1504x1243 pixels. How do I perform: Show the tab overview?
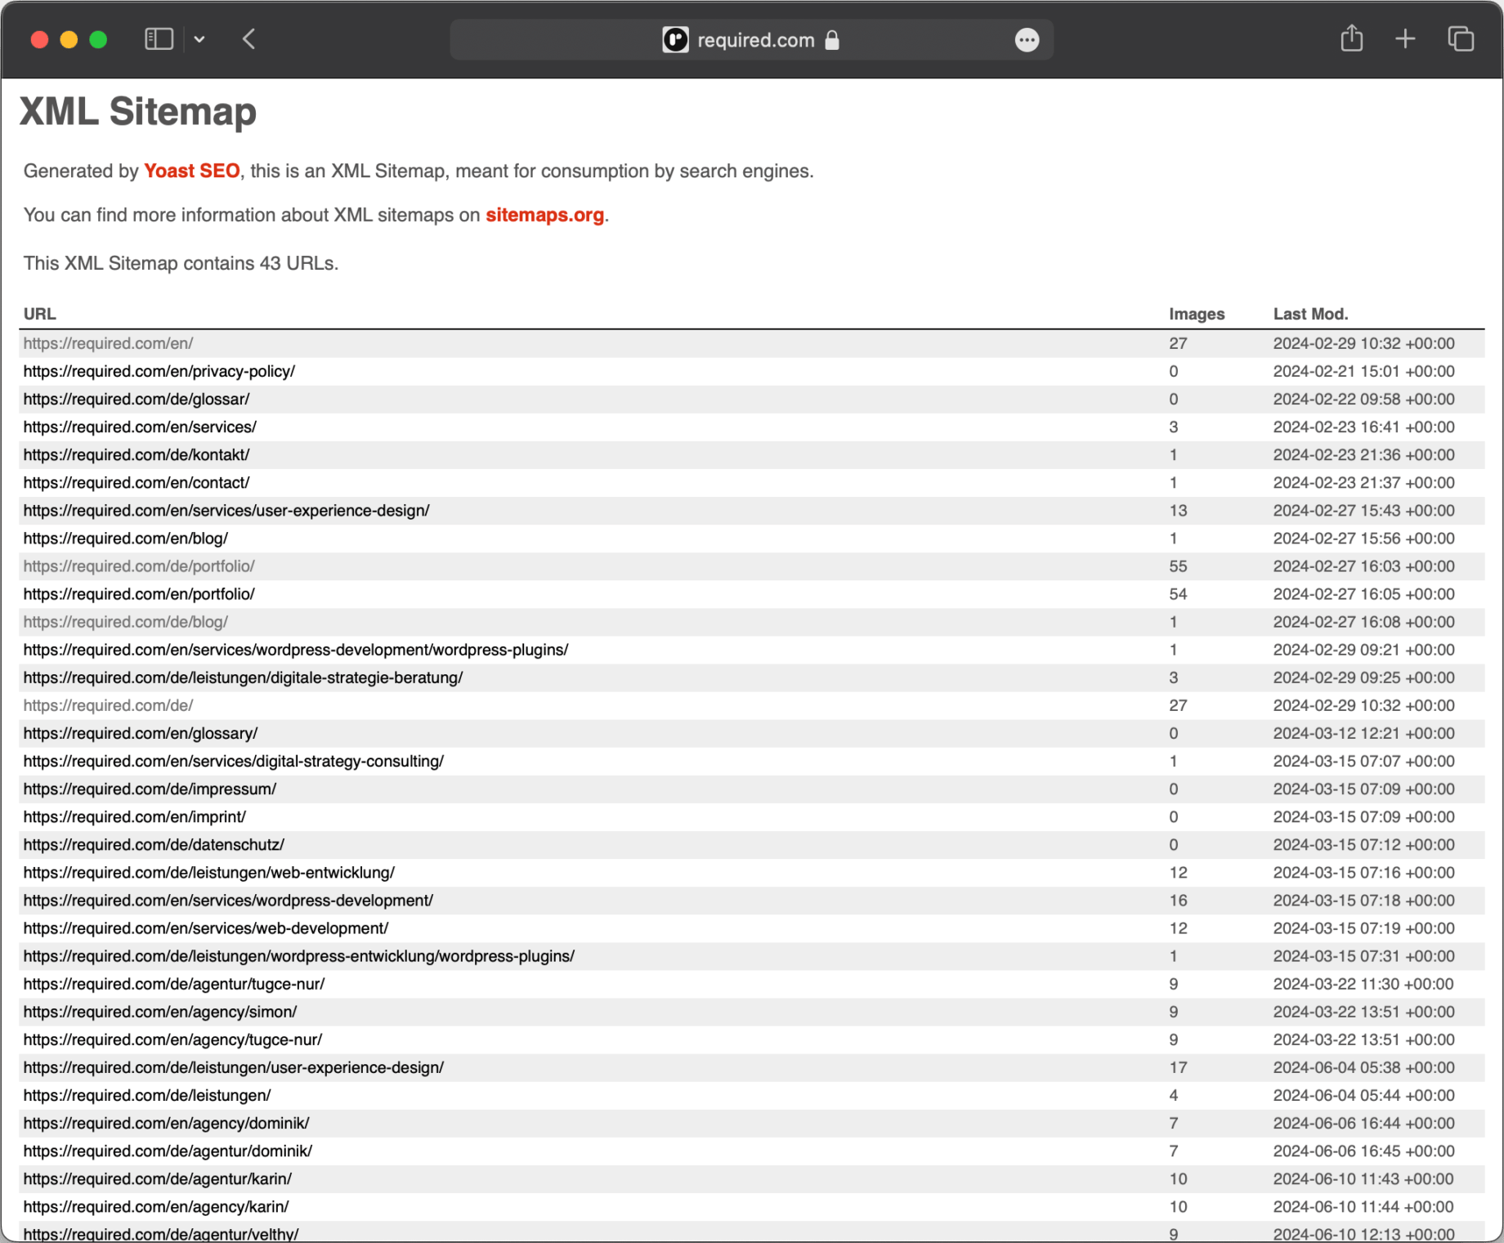pyautogui.click(x=1460, y=38)
